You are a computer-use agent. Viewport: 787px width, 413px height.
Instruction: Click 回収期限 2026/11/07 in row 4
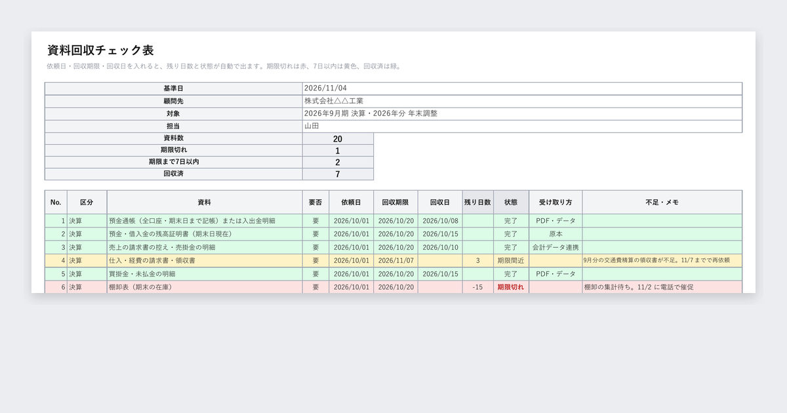(x=396, y=261)
